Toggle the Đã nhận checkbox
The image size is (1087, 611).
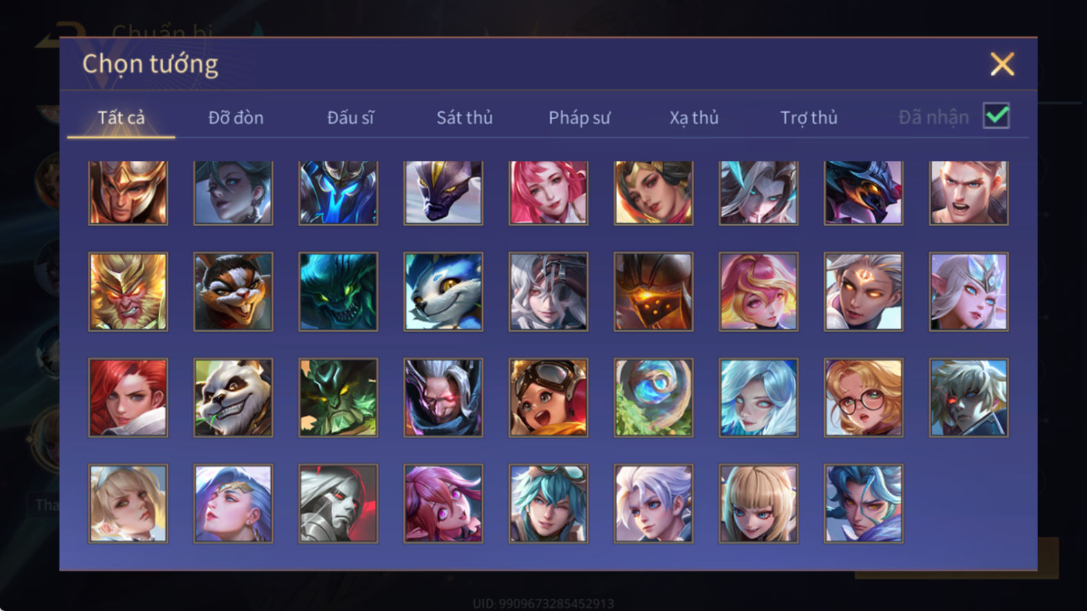click(x=996, y=115)
